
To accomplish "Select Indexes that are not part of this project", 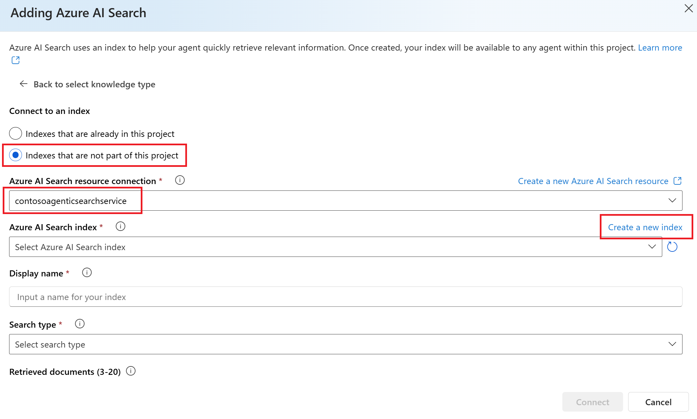I will [x=16, y=155].
